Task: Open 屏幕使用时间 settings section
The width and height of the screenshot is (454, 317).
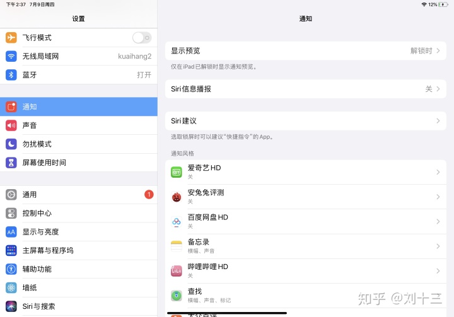Action: point(78,163)
